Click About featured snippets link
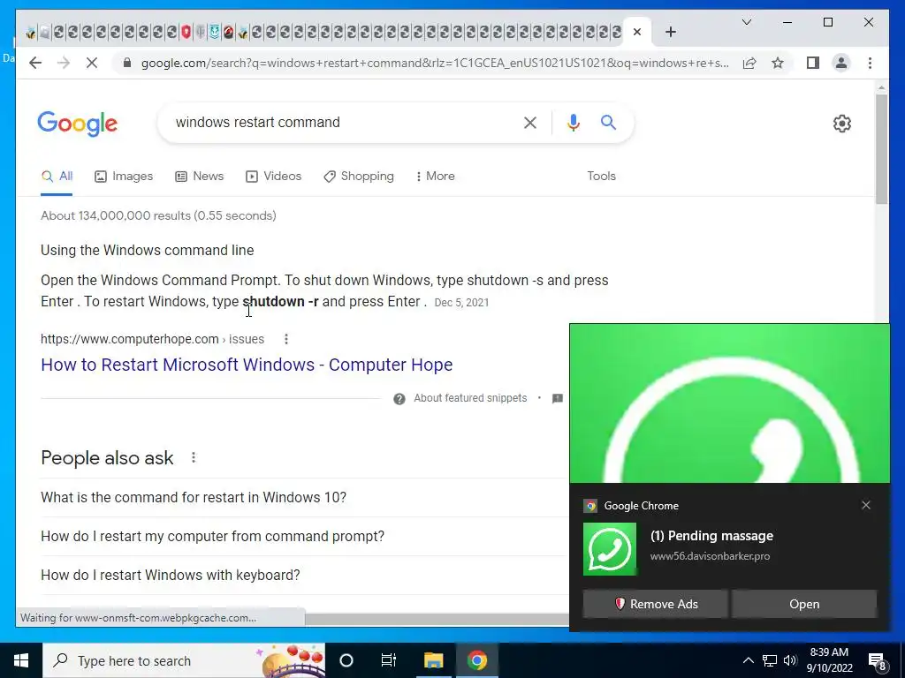The width and height of the screenshot is (905, 678). [x=470, y=398]
